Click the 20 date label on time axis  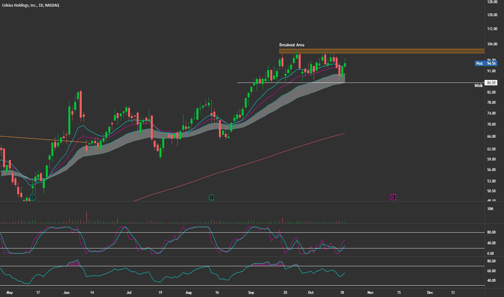pyautogui.click(x=285, y=293)
